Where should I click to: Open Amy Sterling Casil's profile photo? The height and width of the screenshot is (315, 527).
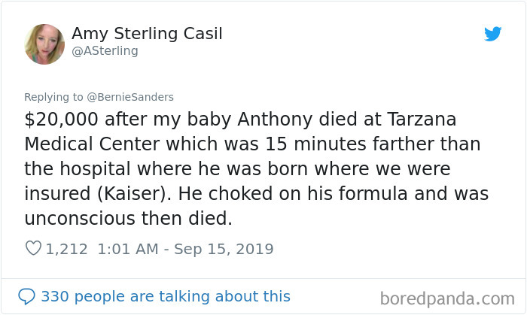pos(44,44)
